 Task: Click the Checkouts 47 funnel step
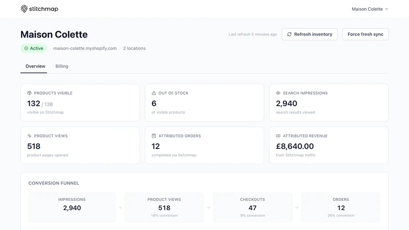click(253, 208)
